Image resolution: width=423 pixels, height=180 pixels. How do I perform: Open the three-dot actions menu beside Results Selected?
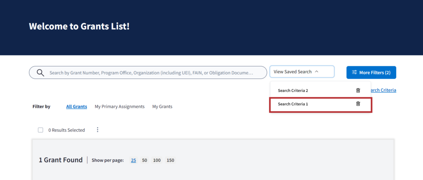pyautogui.click(x=97, y=130)
